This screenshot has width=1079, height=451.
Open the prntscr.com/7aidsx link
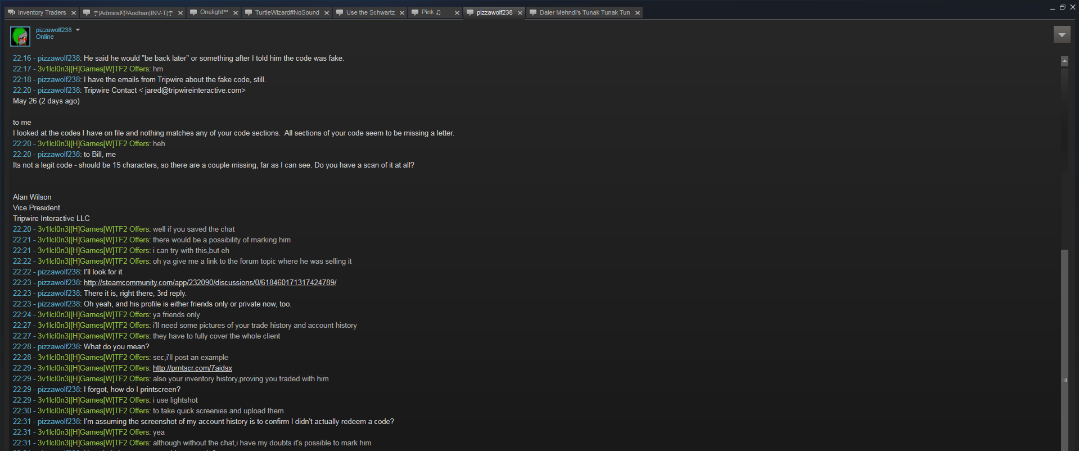pyautogui.click(x=192, y=368)
